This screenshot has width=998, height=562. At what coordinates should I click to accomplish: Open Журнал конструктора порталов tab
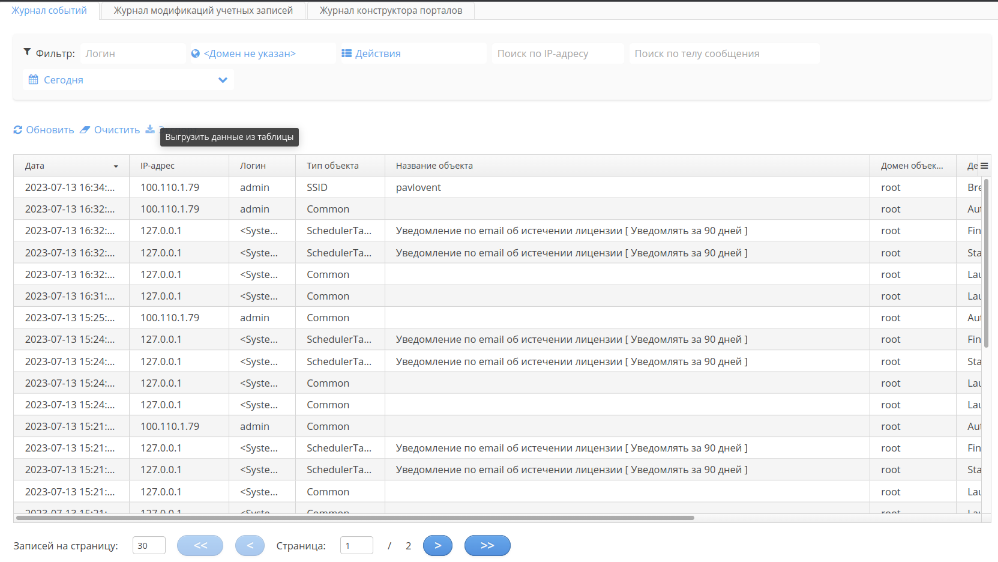[x=391, y=10]
